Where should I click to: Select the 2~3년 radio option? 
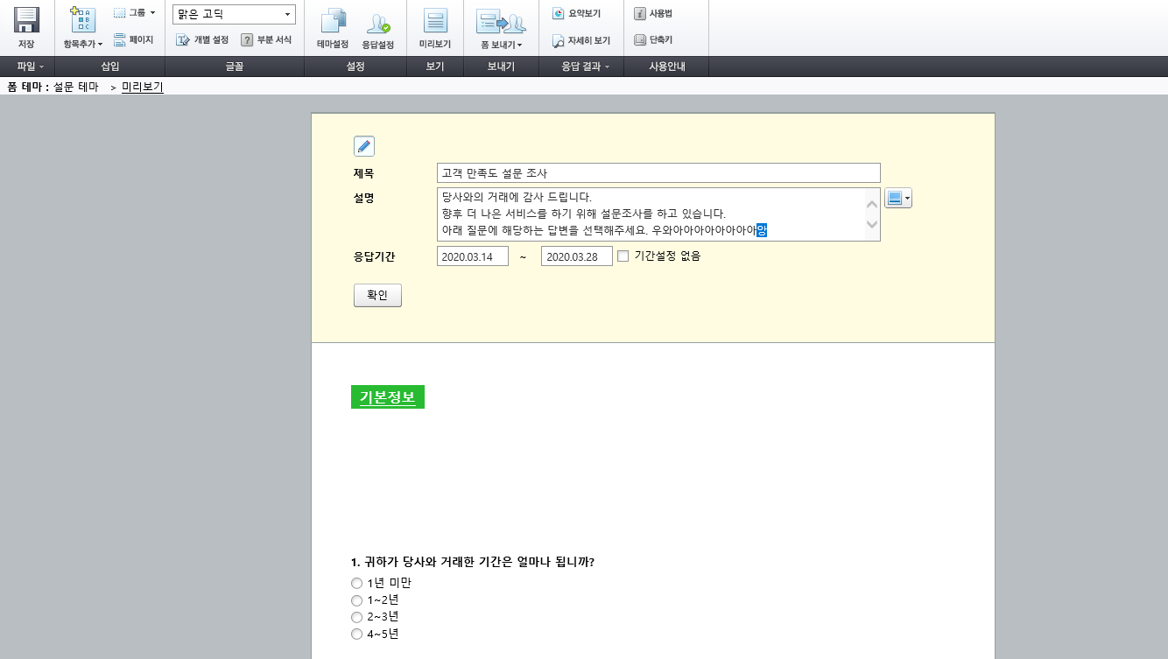point(356,617)
